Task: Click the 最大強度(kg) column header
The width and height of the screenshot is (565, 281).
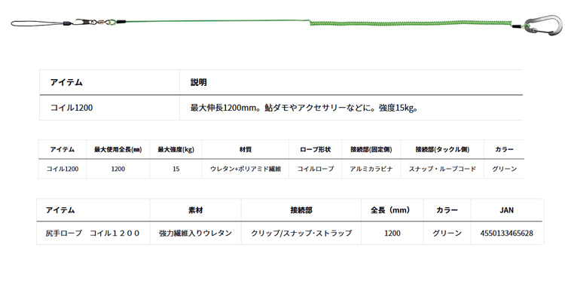Action: 176,149
